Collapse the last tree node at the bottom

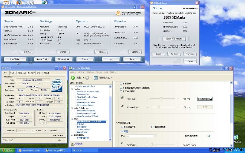(x=72, y=135)
